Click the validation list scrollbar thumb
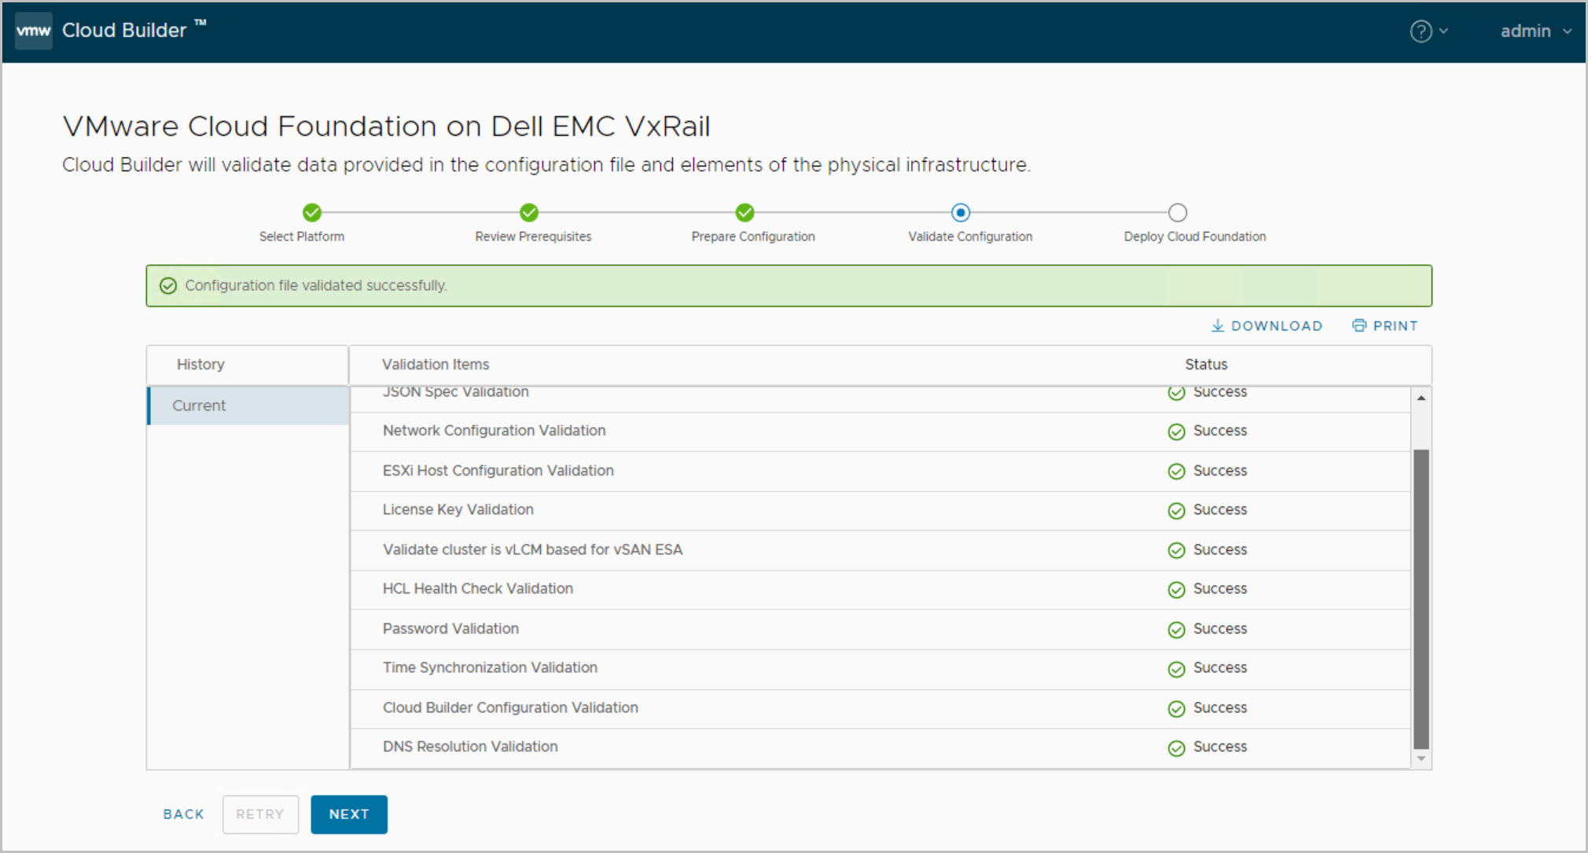The image size is (1588, 853). [x=1421, y=597]
